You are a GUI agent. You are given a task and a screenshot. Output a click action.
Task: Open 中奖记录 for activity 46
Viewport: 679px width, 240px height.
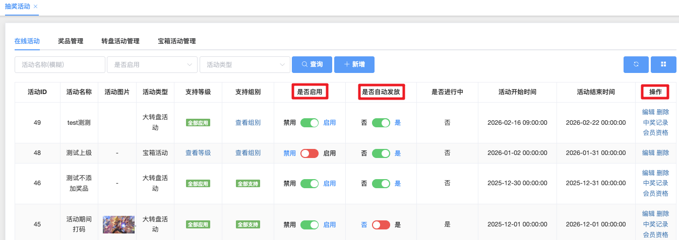pyautogui.click(x=656, y=183)
